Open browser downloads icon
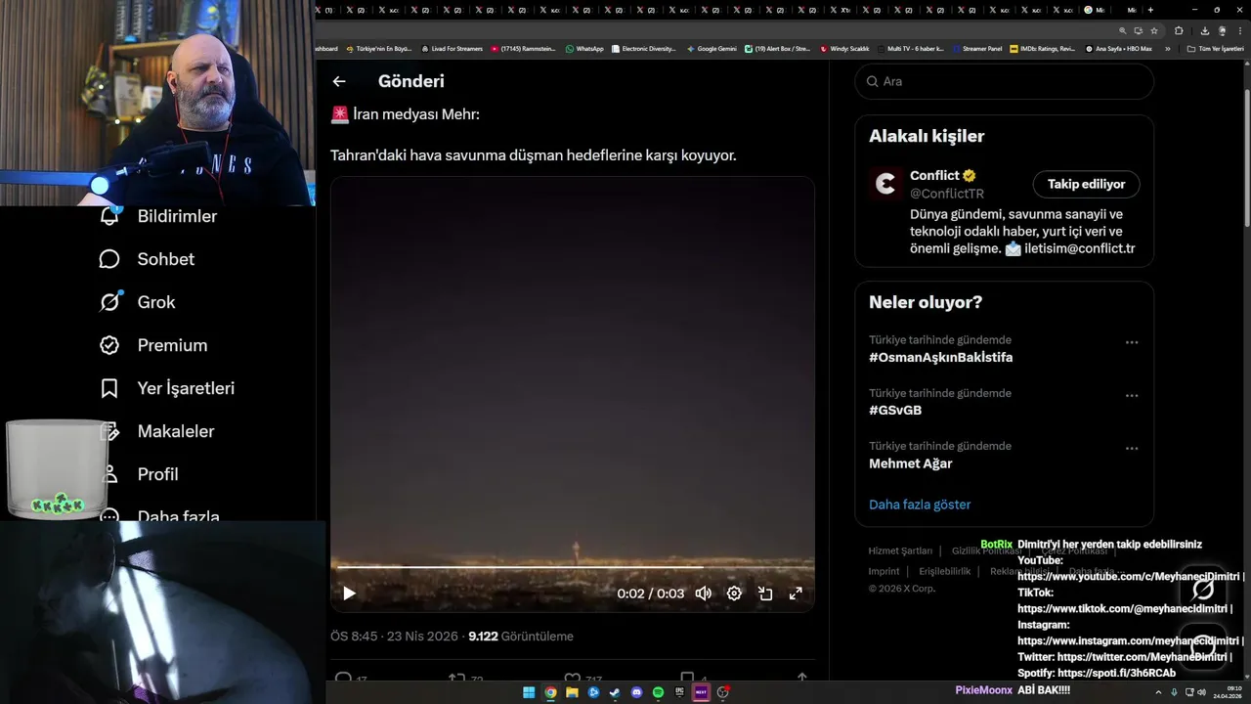Viewport: 1251px width, 704px height. pyautogui.click(x=1205, y=30)
